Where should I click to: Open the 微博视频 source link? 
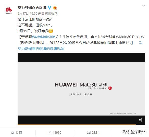tap(51, 14)
